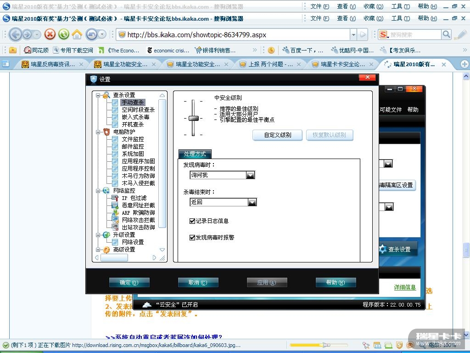Image resolution: width=470 pixels, height=353 pixels.
Task: Click the search magnifier icon
Action: 446,34
